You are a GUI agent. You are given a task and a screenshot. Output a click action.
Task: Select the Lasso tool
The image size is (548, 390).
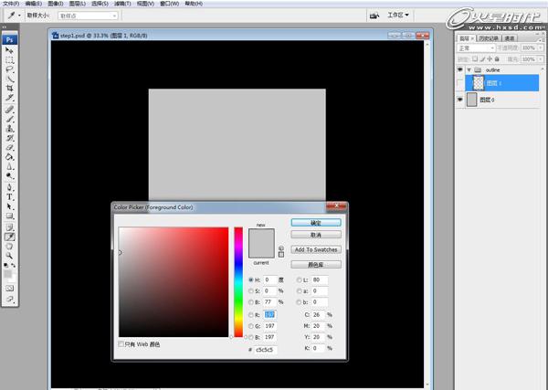[x=10, y=69]
